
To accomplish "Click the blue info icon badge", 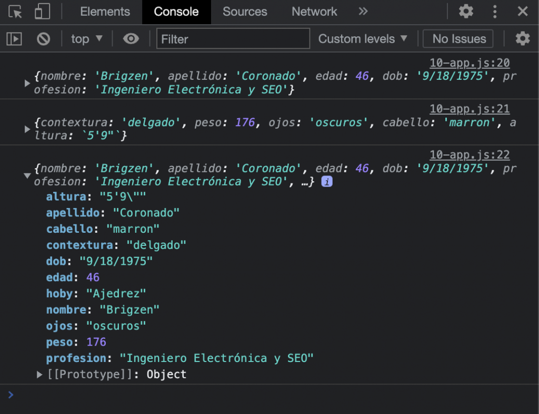I will coord(326,181).
